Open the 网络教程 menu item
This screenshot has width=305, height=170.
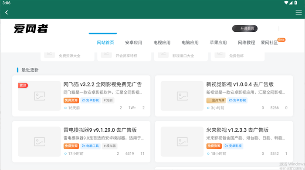tap(247, 43)
